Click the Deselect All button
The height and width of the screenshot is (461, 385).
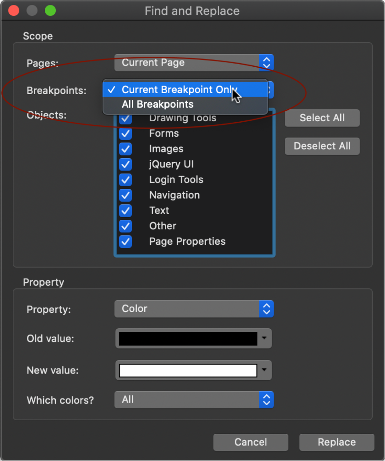point(322,146)
